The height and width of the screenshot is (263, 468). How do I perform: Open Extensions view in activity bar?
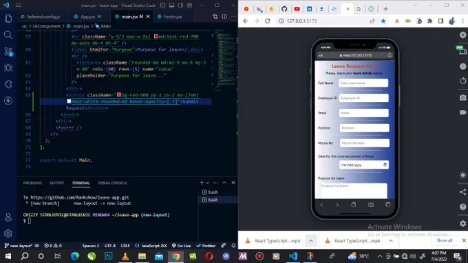click(x=8, y=84)
